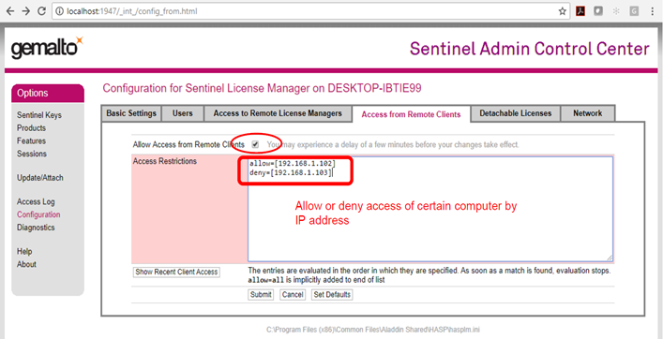
Task: Click the gray shield extension icon
Action: coord(598,11)
